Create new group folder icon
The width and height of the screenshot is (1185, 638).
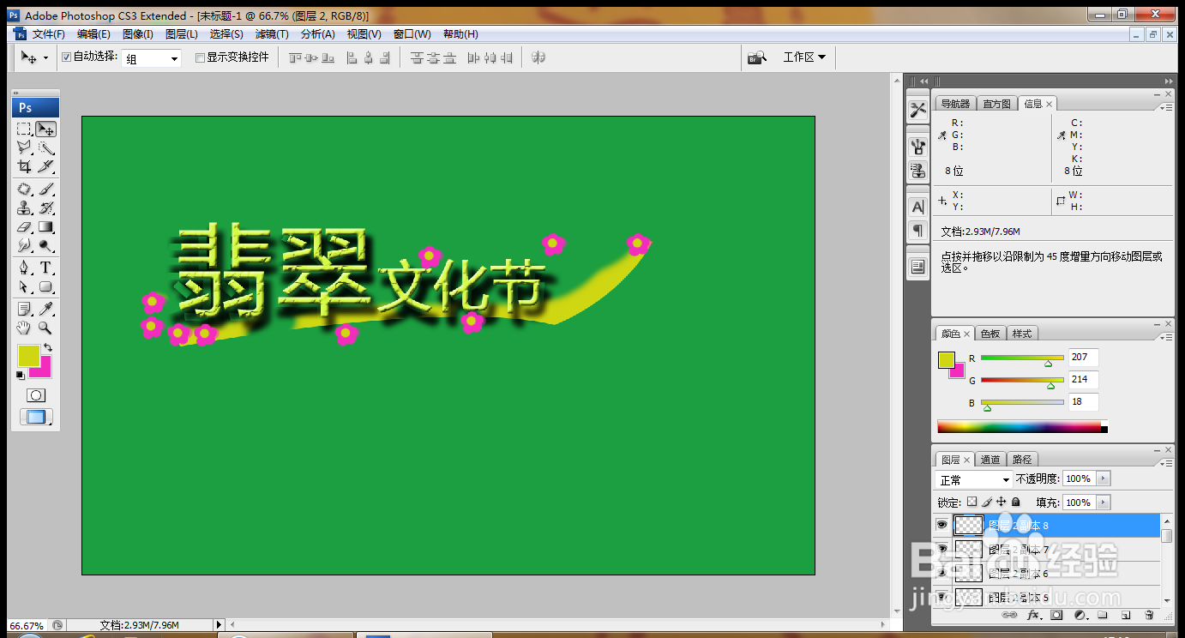click(x=1103, y=616)
